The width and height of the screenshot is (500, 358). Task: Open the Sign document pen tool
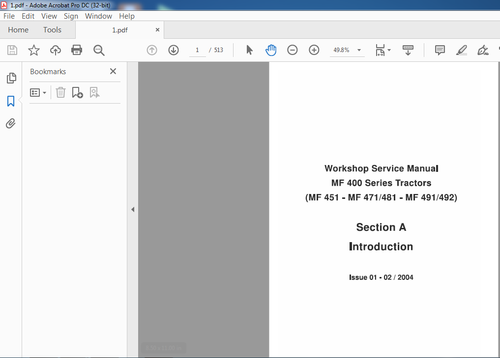point(483,50)
